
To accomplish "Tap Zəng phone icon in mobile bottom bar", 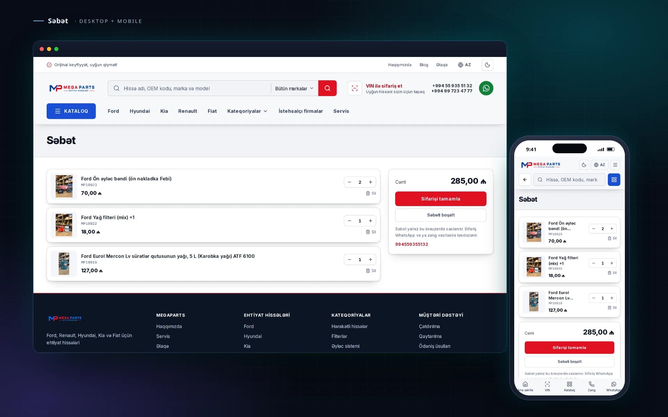I will (591, 386).
